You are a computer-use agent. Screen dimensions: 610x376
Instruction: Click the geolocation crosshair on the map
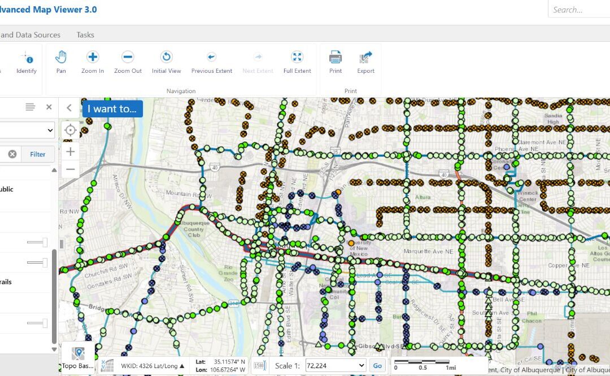click(70, 130)
